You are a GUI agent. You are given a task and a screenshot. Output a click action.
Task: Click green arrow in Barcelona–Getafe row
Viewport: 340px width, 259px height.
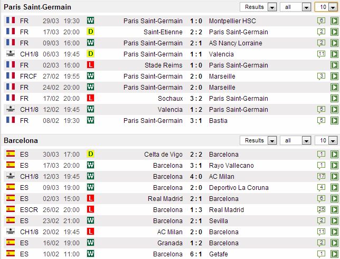click(x=334, y=254)
